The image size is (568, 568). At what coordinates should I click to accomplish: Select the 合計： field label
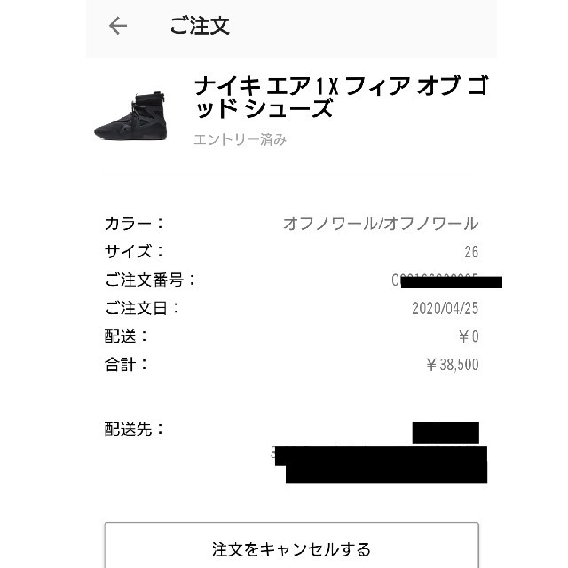126,365
